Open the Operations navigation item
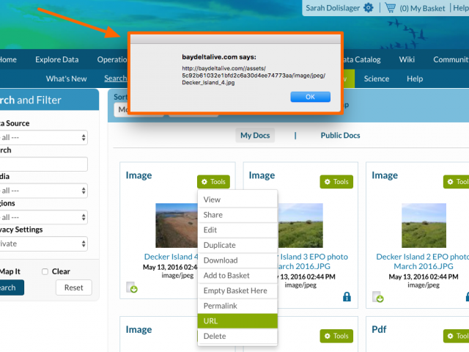This screenshot has width=469, height=352. point(112,59)
